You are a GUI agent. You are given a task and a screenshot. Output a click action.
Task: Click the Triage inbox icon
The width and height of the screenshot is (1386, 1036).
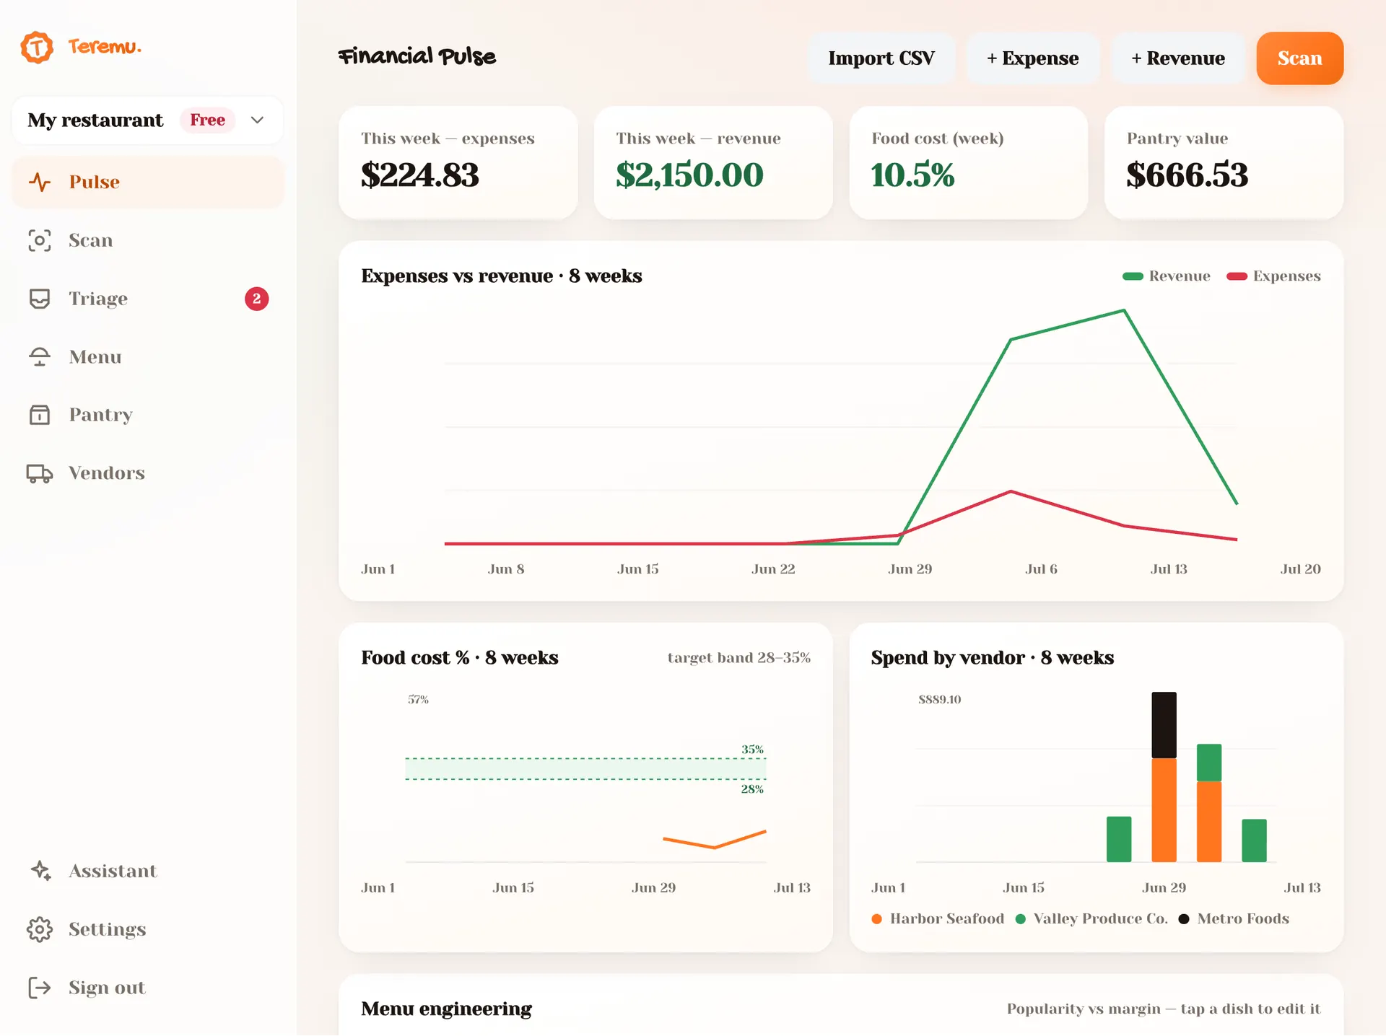[40, 299]
